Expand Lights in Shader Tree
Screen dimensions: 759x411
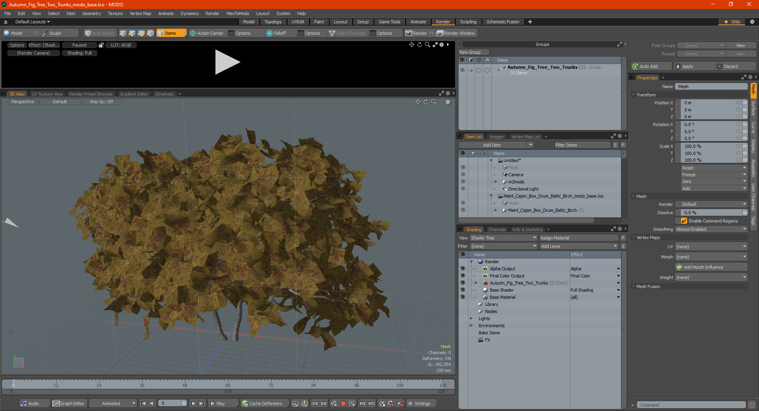[471, 318]
